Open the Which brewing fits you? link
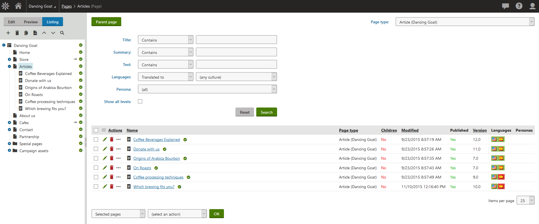The image size is (539, 224). click(154, 187)
